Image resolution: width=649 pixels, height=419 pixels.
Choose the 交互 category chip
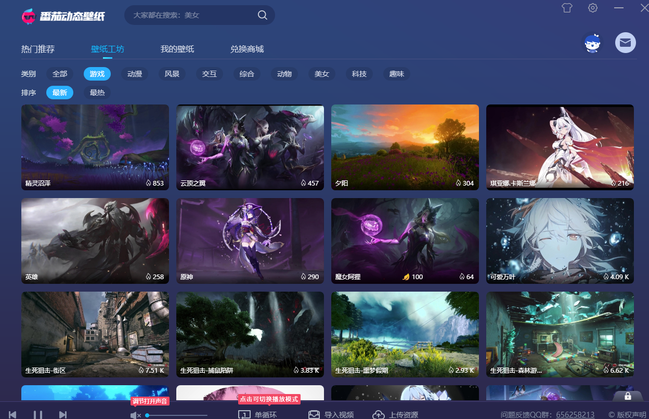click(210, 74)
